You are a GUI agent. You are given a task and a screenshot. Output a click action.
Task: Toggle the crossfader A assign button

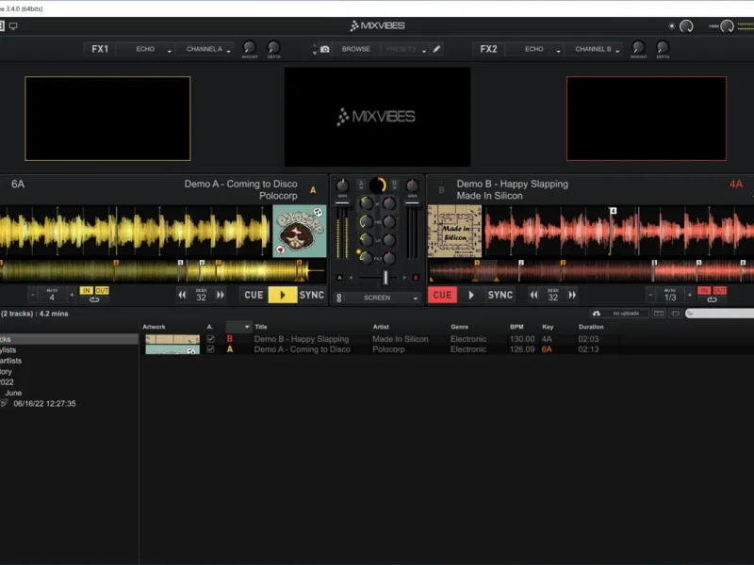tap(340, 278)
